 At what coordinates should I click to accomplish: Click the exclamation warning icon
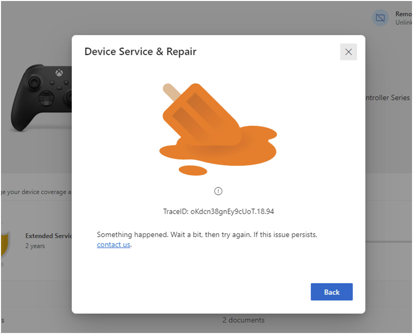(218, 191)
